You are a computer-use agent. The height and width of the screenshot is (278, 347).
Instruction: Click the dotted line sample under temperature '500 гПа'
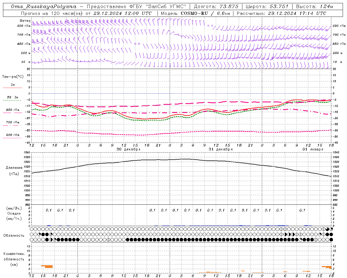pos(12,138)
